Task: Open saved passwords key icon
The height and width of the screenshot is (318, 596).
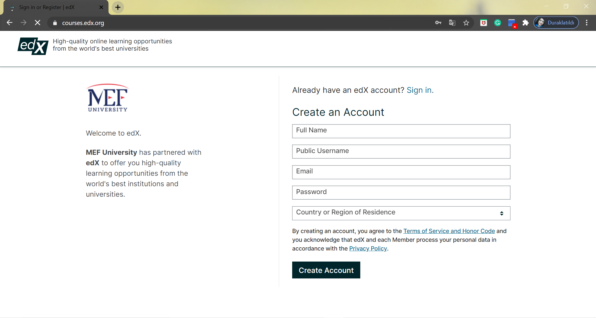Action: (438, 23)
